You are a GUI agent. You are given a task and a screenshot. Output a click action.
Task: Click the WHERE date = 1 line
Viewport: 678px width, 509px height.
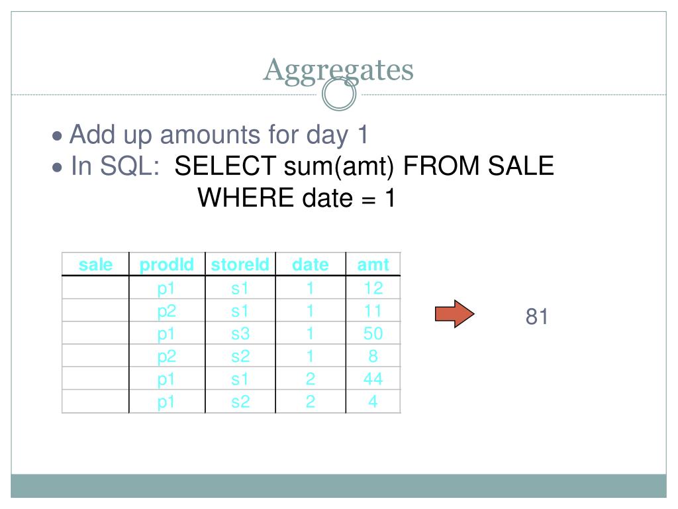click(296, 198)
